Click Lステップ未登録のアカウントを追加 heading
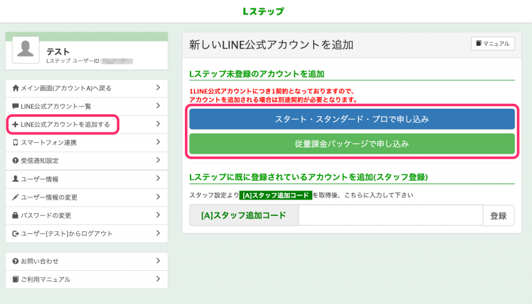Viewport: 532px width, 304px height. coord(257,74)
